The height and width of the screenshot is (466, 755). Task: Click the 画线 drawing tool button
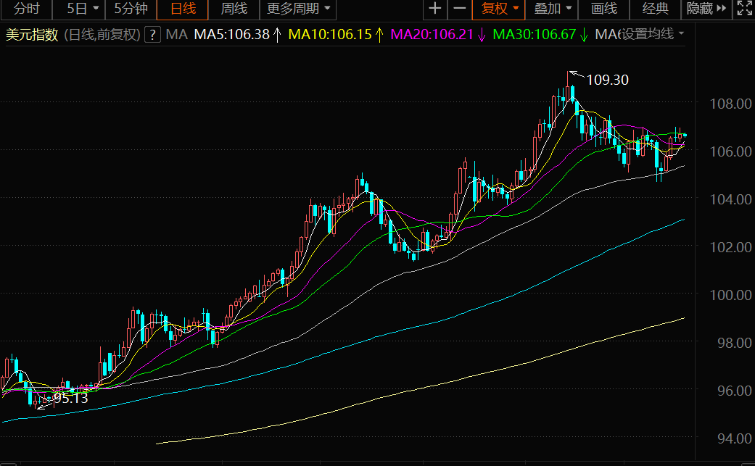click(604, 9)
